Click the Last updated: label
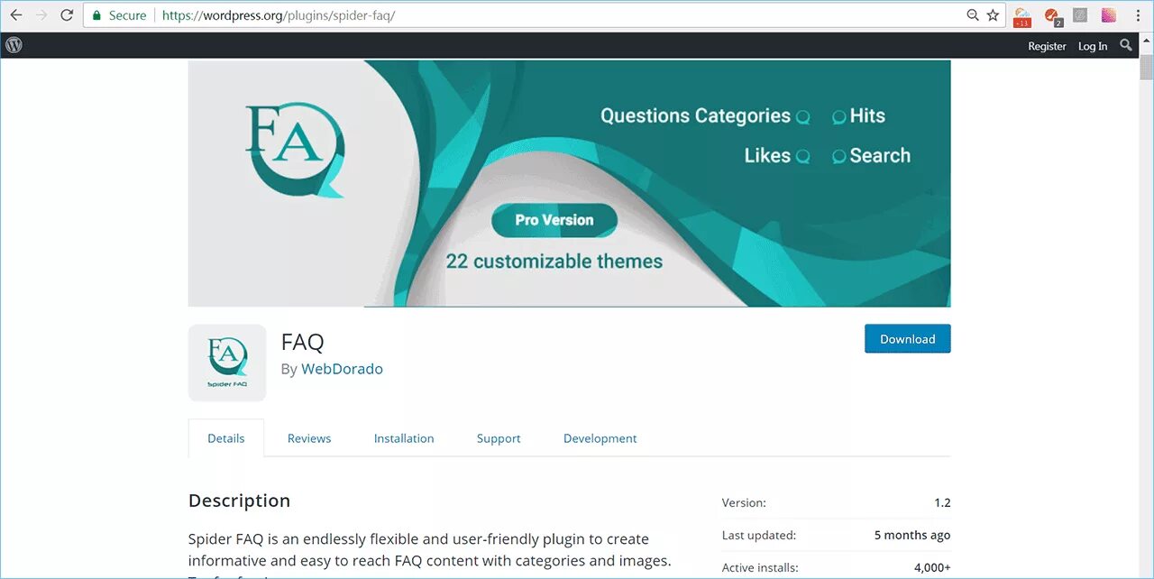This screenshot has width=1154, height=579. pos(759,535)
